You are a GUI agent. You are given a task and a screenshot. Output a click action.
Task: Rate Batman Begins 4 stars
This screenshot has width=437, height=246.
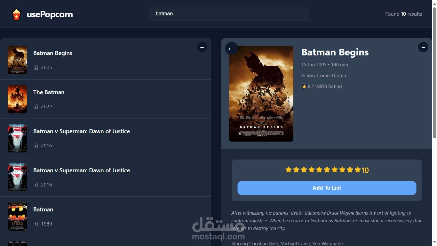(312, 170)
